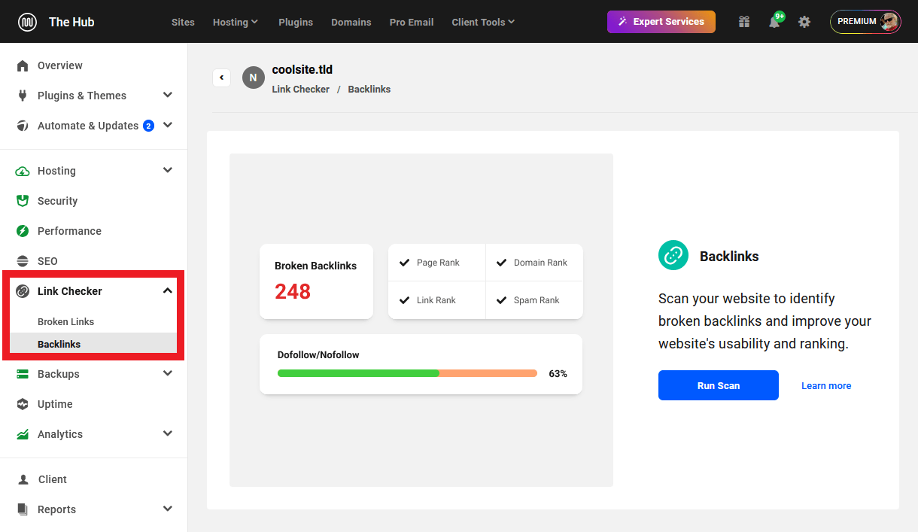
Task: Open Plugins in top navigation
Action: [296, 22]
